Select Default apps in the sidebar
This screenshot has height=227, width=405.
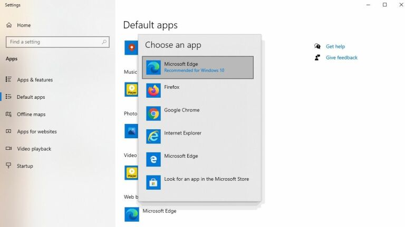pyautogui.click(x=31, y=97)
